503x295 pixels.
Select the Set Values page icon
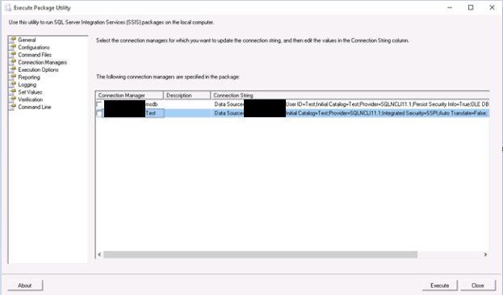[x=12, y=92]
